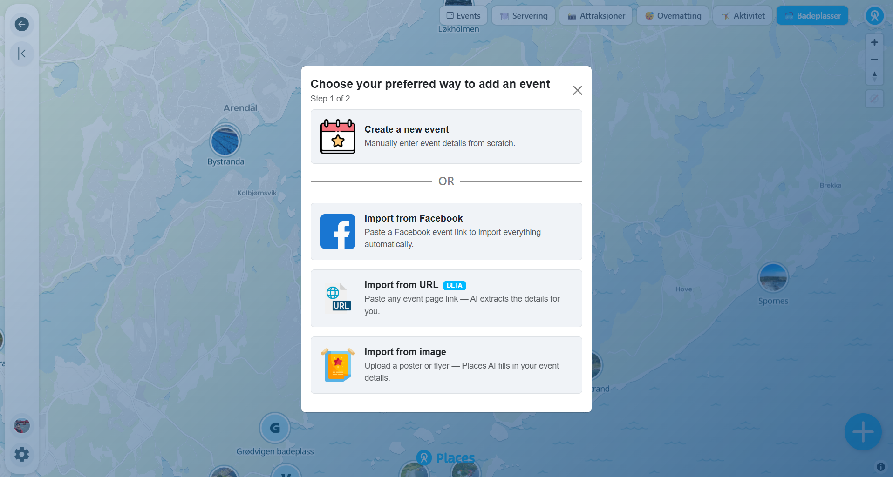Click the Facebook logo icon
Screen dimensions: 893x477
338,231
